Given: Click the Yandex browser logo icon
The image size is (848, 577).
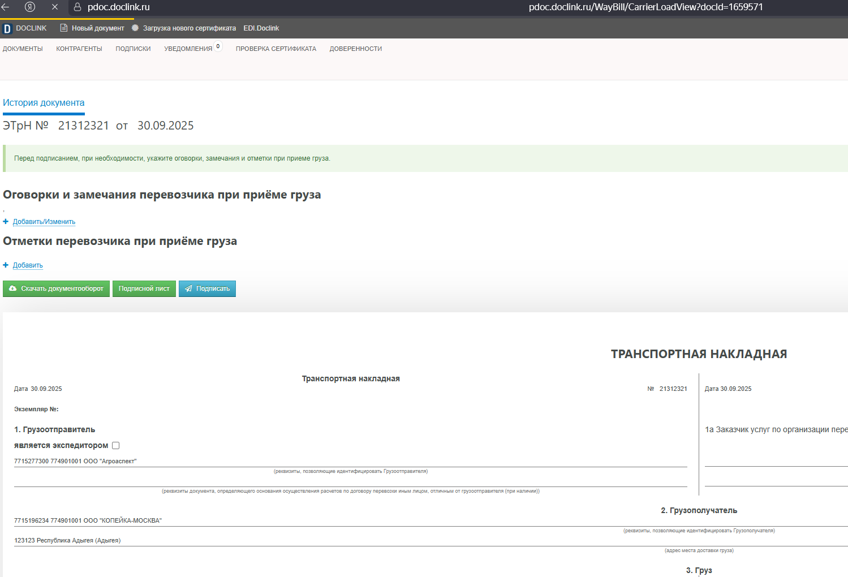Looking at the screenshot, I should click(30, 7).
